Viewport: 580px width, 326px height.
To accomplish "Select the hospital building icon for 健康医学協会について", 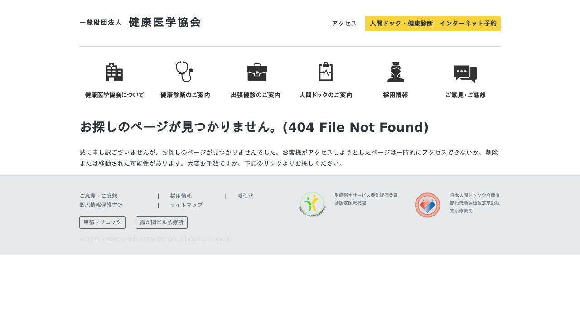I will 114,72.
